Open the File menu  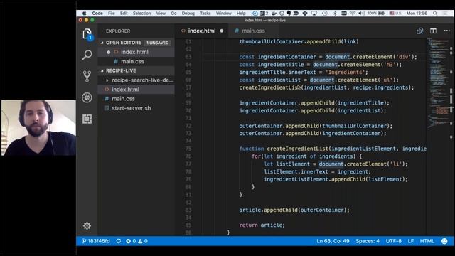tap(112, 13)
